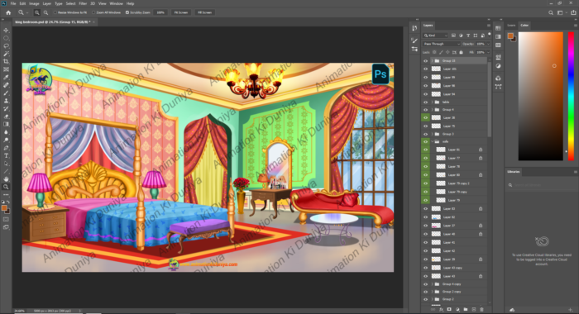
Task: Select the Magic Wand tool
Action: coord(6,54)
